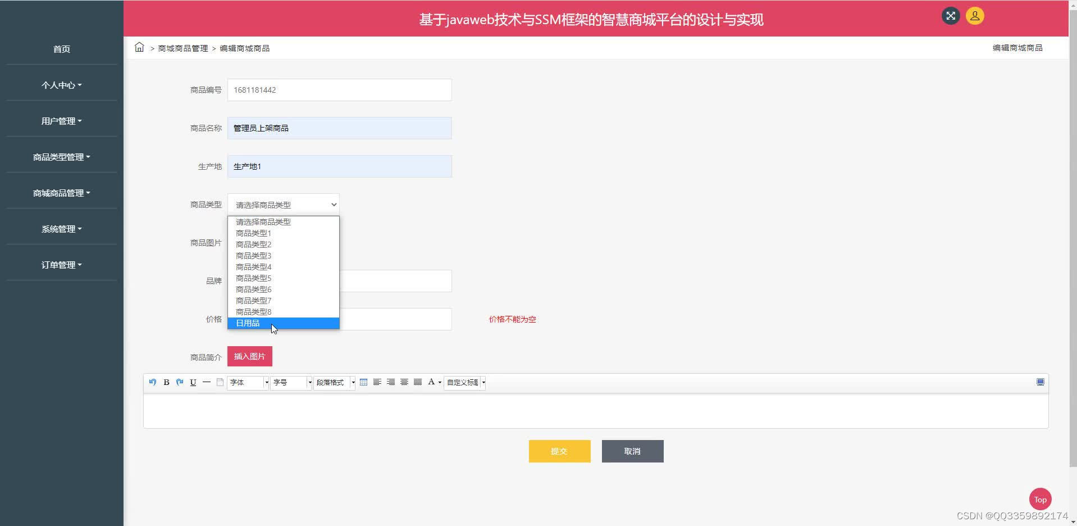Expand 商品类型管理 sidebar menu
This screenshot has width=1077, height=526.
62,157
